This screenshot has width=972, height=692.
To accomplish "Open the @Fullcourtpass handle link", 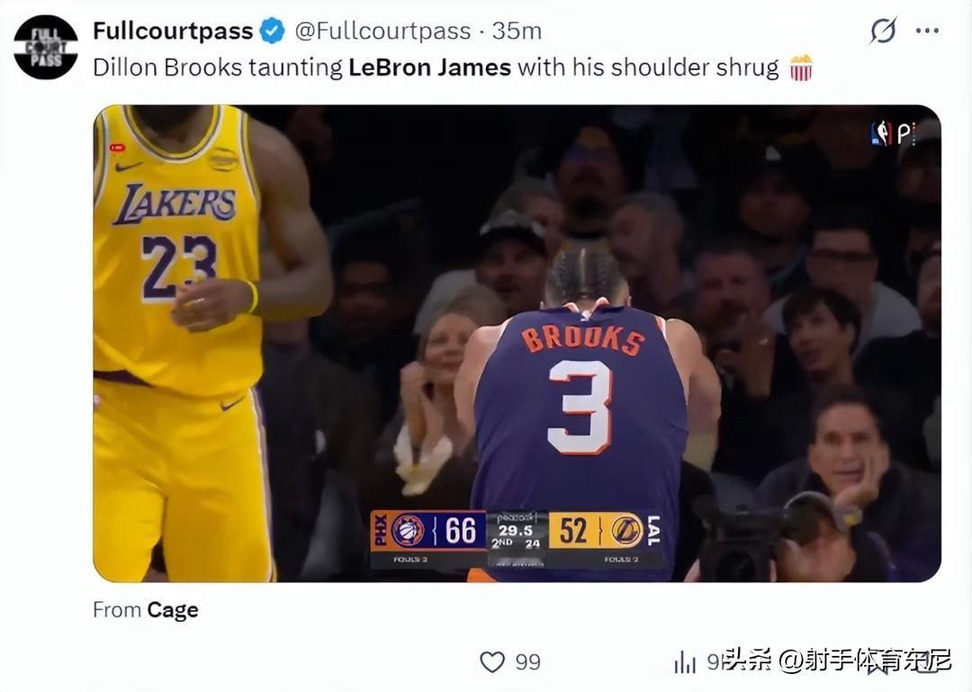I will [382, 31].
